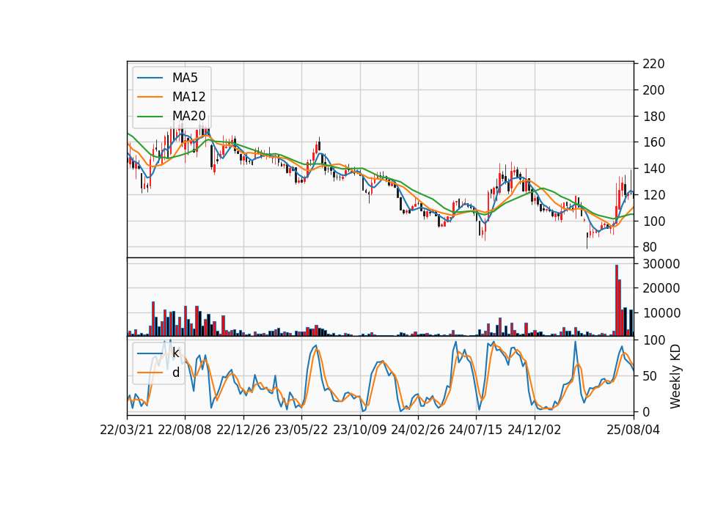The width and height of the screenshot is (704, 506).
Task: Click the 24/07/15 date tick label
Action: pyautogui.click(x=476, y=430)
